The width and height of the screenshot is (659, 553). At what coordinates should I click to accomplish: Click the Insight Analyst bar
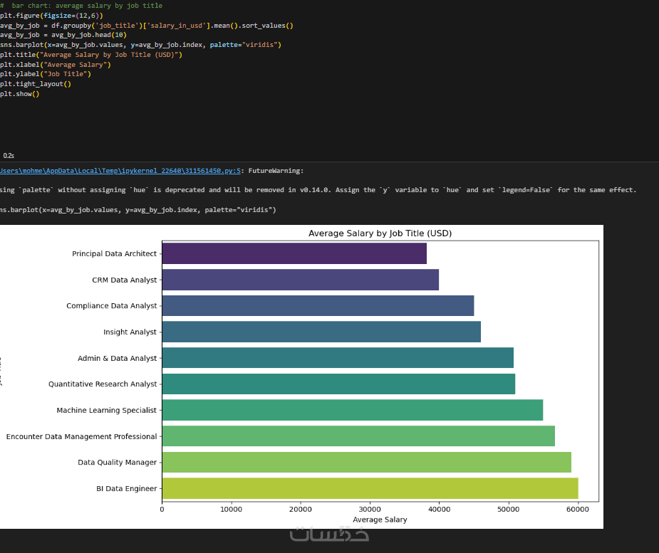pyautogui.click(x=321, y=332)
